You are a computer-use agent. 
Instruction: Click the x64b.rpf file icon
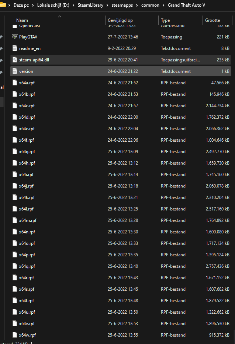click(15, 94)
